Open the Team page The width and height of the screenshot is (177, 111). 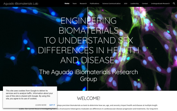click(75, 4)
